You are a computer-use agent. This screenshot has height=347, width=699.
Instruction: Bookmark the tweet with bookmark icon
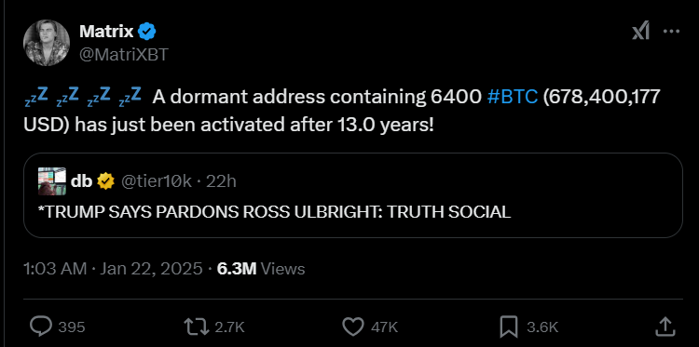(x=508, y=327)
